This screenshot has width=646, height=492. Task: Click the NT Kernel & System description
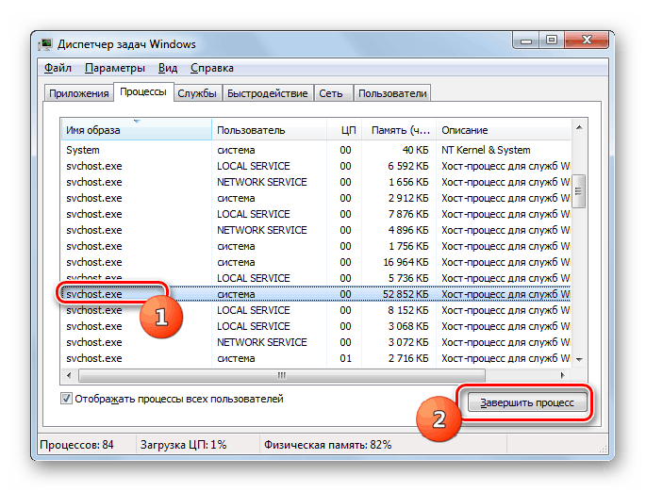(x=486, y=150)
